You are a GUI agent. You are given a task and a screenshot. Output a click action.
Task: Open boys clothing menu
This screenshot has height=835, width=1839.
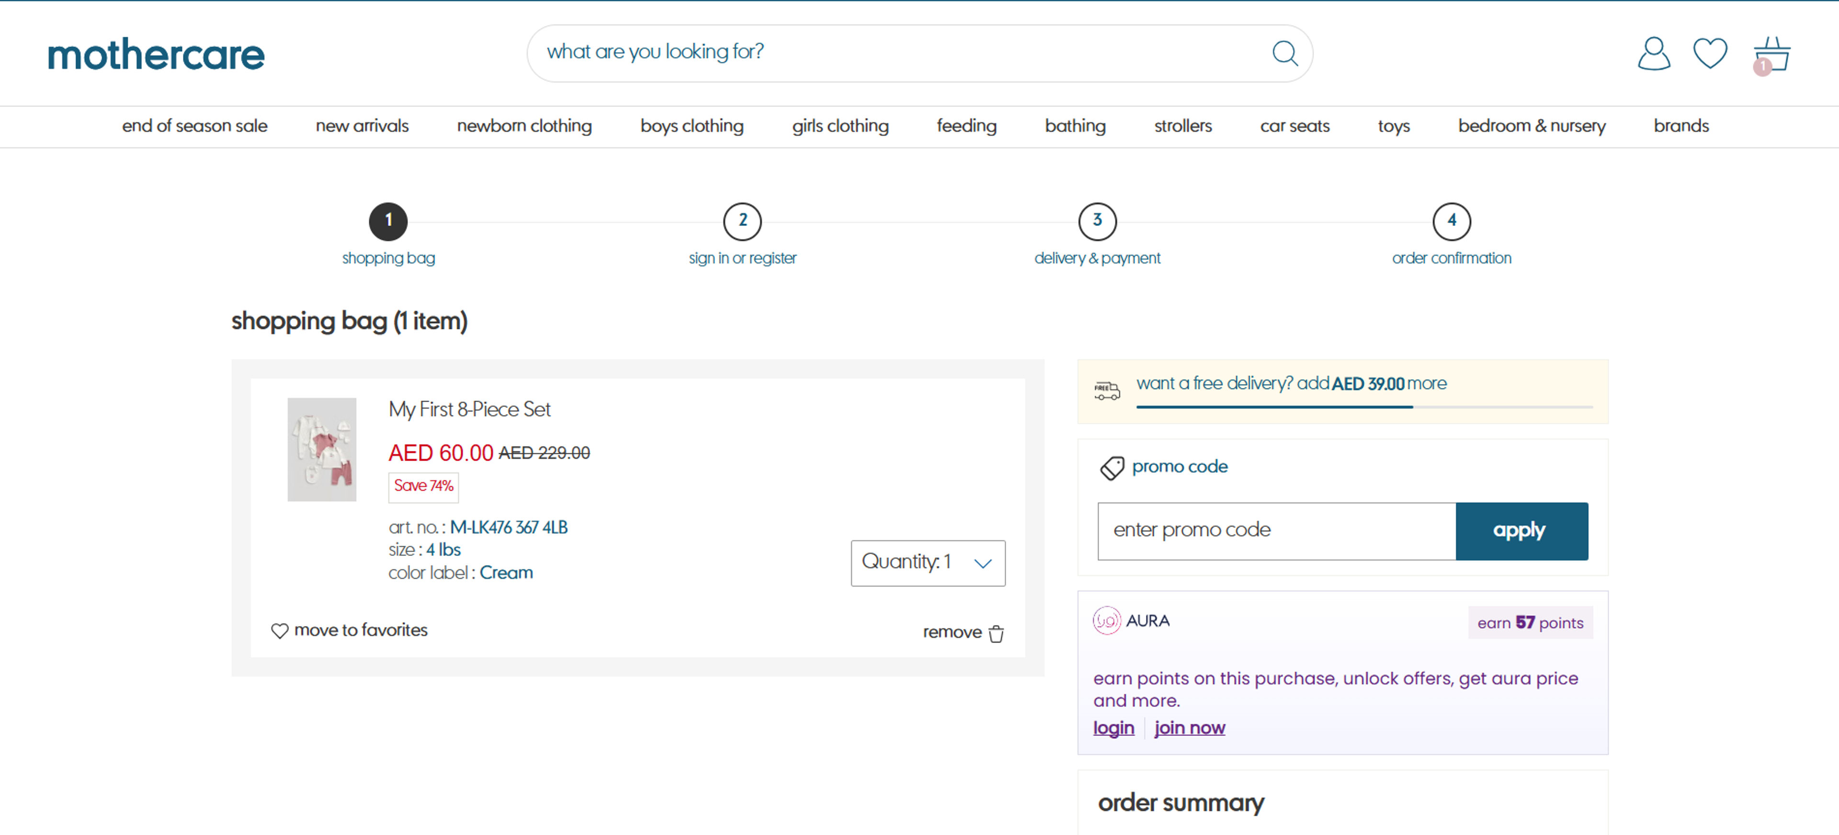(692, 125)
